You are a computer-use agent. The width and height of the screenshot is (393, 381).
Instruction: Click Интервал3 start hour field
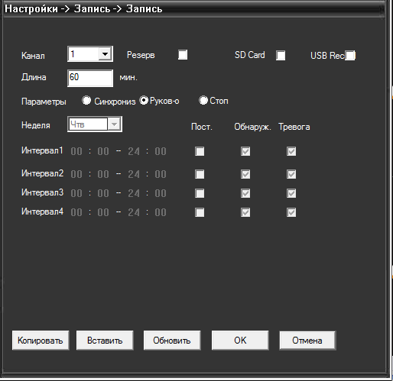coord(76,193)
